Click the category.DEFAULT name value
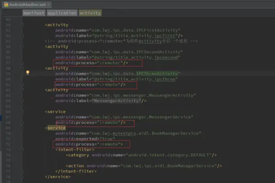This screenshot has height=183, width=275. coord(170,155)
